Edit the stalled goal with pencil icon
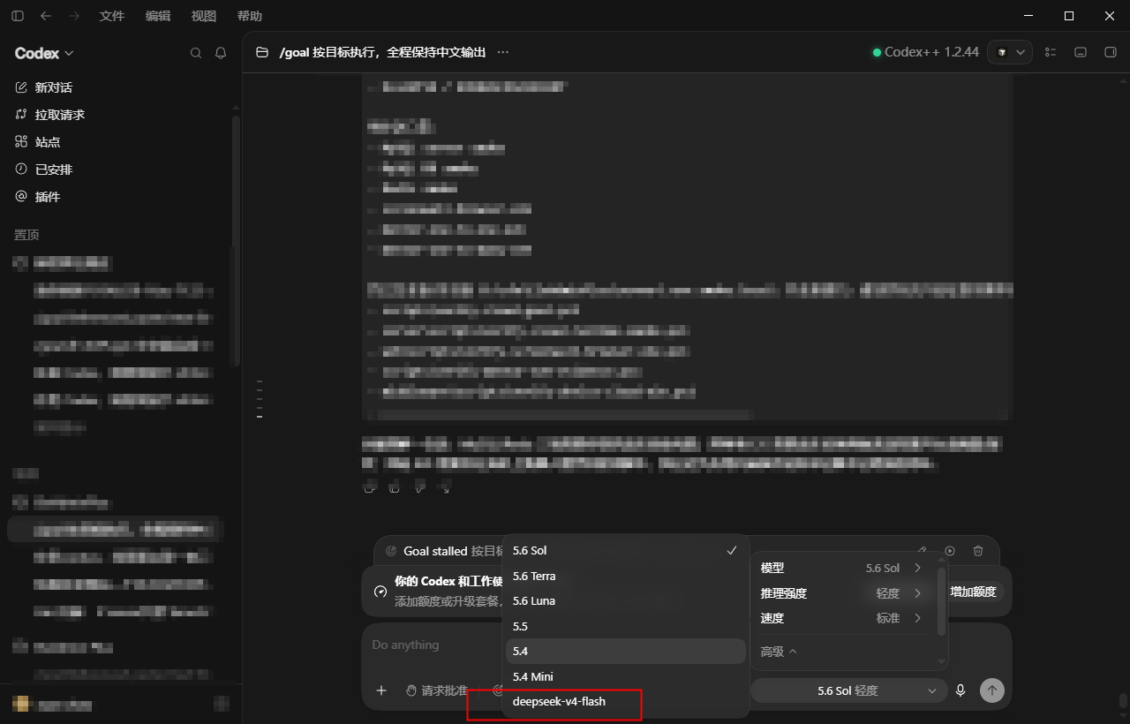Viewport: 1130px width, 724px height. coord(923,551)
